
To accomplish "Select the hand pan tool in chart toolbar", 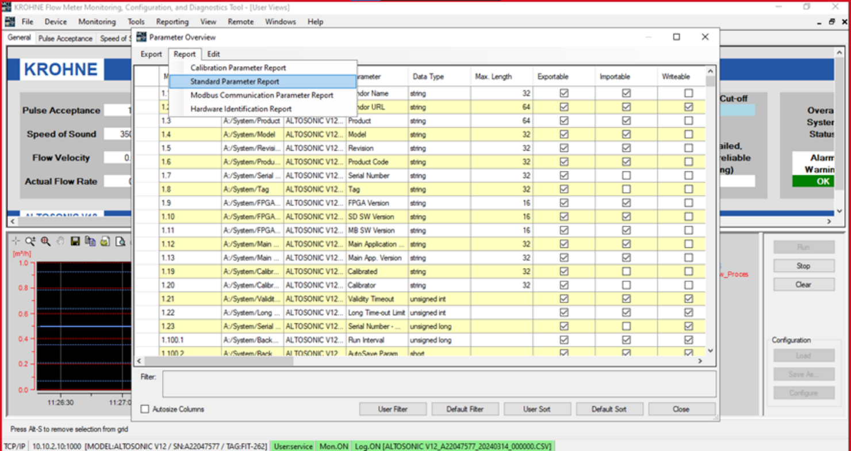I will click(x=60, y=241).
